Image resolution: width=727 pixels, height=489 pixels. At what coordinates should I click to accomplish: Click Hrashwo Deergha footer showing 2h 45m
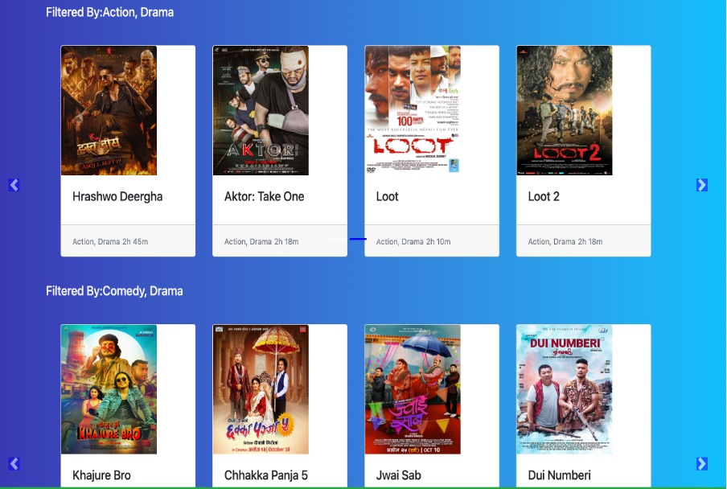110,241
